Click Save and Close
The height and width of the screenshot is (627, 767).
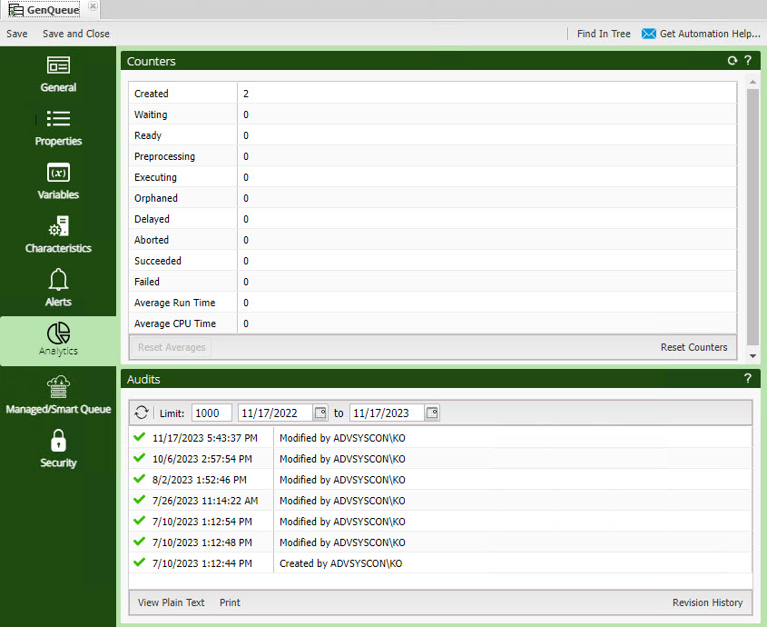tap(76, 34)
